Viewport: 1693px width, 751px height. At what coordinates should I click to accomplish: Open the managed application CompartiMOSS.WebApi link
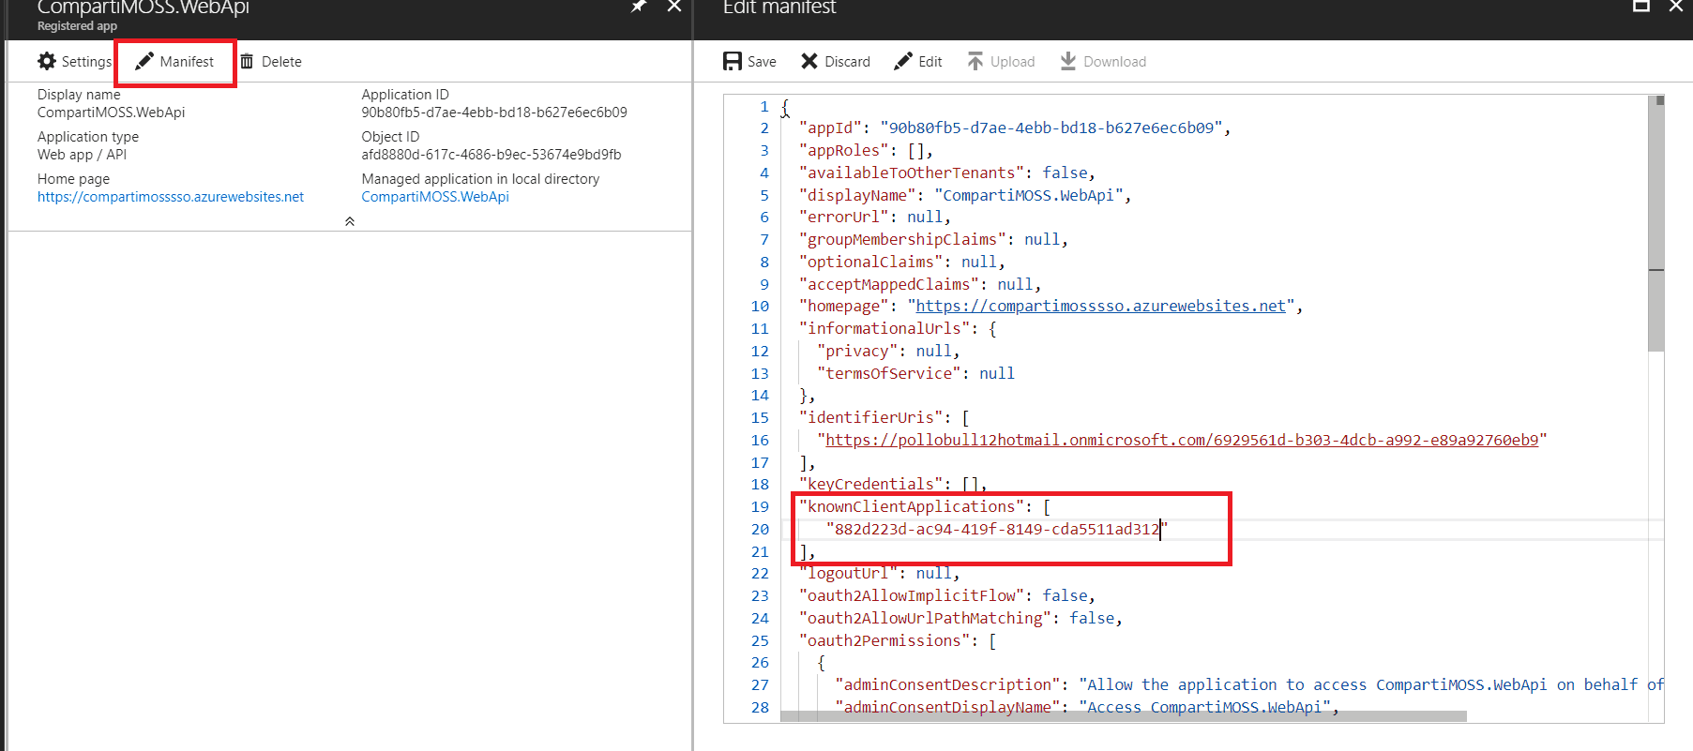pyautogui.click(x=435, y=197)
